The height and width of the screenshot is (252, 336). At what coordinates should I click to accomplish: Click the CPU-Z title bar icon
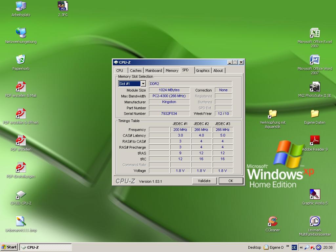coord(116,62)
